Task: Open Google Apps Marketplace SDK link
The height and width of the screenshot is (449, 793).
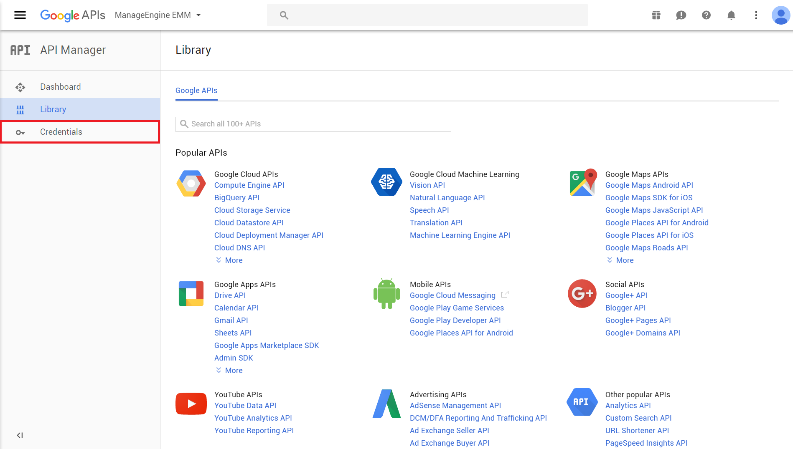Action: pos(267,346)
